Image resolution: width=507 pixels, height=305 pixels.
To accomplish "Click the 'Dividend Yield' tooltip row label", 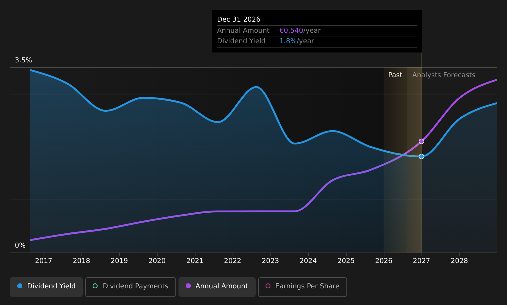I will 241,41.
